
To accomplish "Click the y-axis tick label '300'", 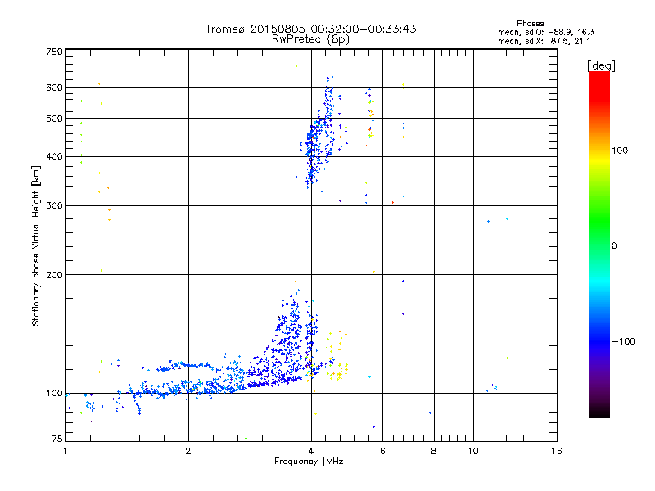I will [x=54, y=206].
